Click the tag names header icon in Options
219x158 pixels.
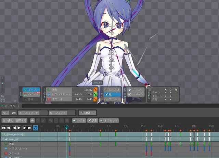pos(175,90)
